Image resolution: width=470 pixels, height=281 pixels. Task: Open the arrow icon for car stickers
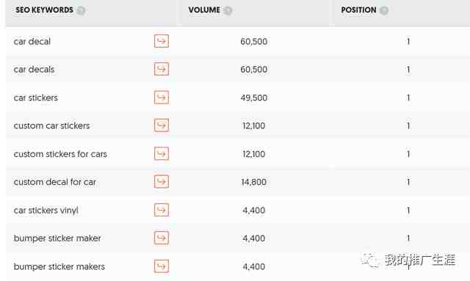(x=162, y=98)
